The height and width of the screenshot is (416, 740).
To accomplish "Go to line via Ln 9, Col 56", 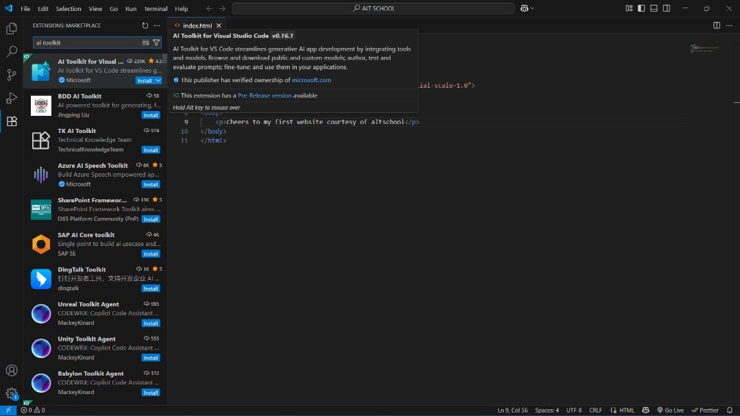I will point(513,411).
